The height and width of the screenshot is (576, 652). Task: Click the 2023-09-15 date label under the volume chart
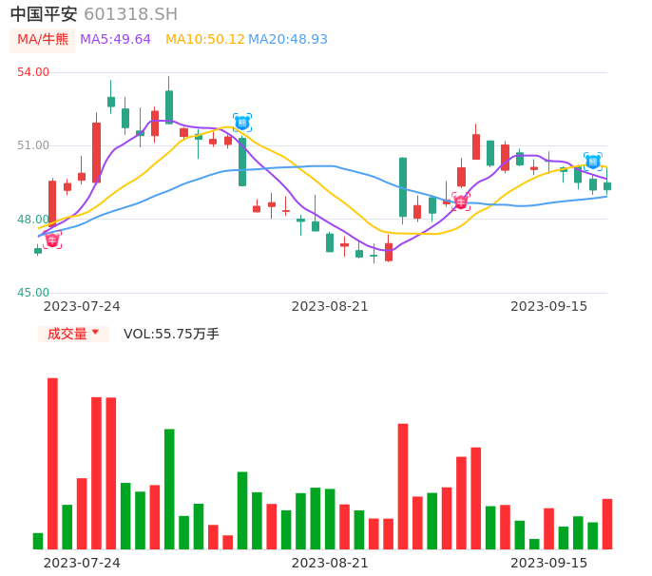(549, 563)
